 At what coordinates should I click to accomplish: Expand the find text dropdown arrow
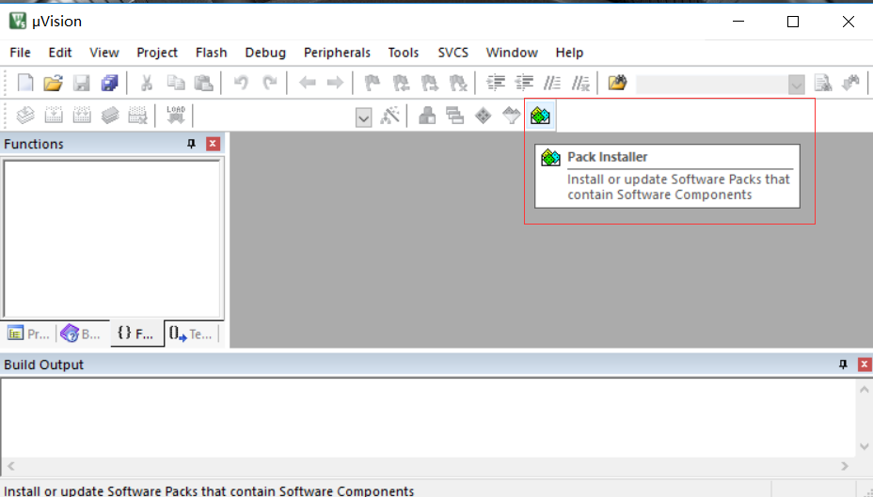click(x=797, y=85)
